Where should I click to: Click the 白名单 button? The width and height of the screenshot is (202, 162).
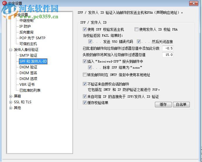[x=181, y=104]
